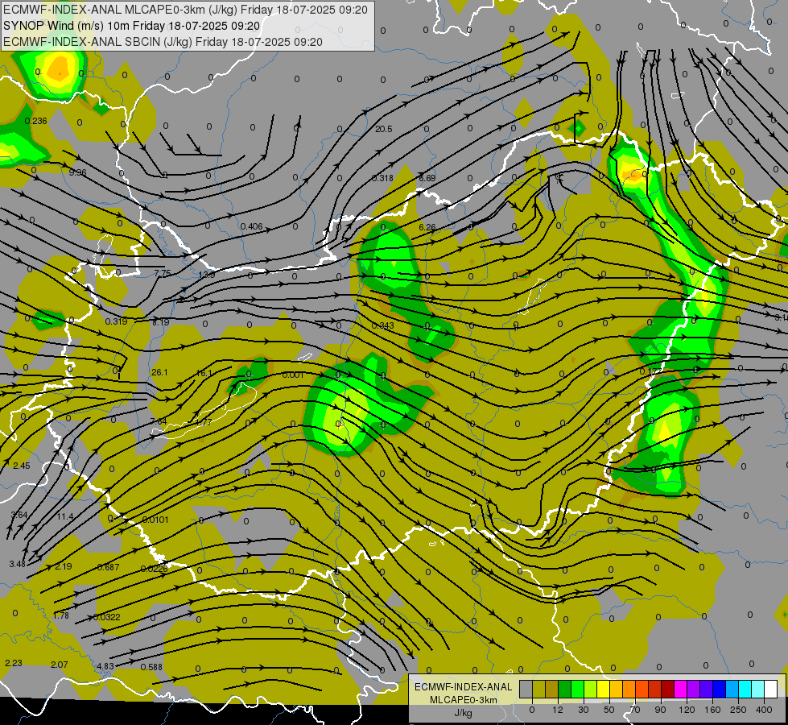This screenshot has height=725, width=788.
Task: Click the map value 2.19
Action: coord(64,566)
